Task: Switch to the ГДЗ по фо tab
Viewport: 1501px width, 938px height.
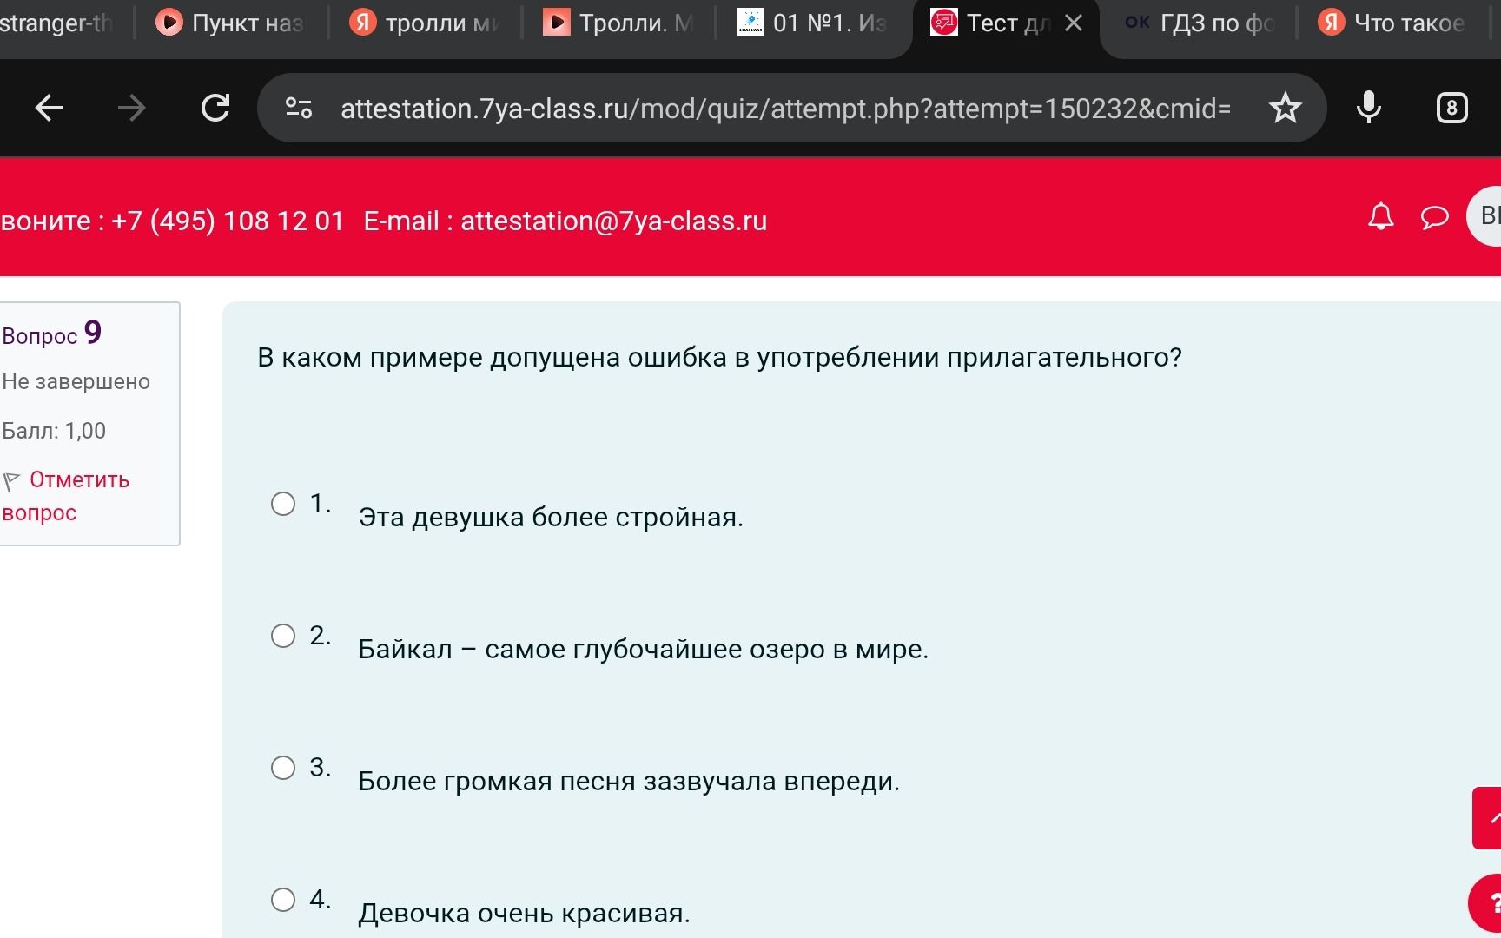Action: pyautogui.click(x=1199, y=23)
